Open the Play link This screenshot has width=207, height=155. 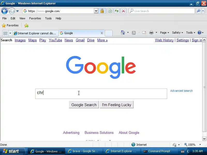pyautogui.click(x=43, y=40)
